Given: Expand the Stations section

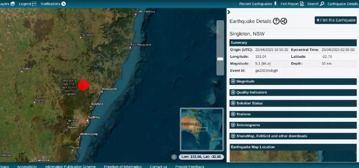Looking at the screenshot, I should 233,114.
